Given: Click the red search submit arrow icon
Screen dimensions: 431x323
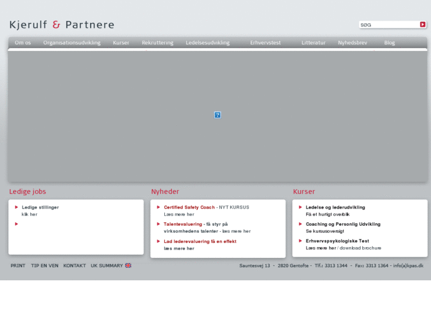Looking at the screenshot, I should tap(423, 24).
